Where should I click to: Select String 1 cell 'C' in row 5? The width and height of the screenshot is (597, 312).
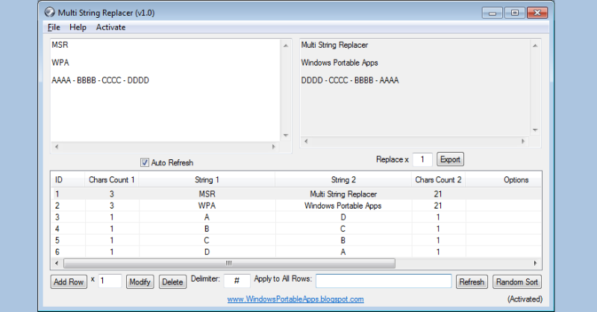(207, 241)
